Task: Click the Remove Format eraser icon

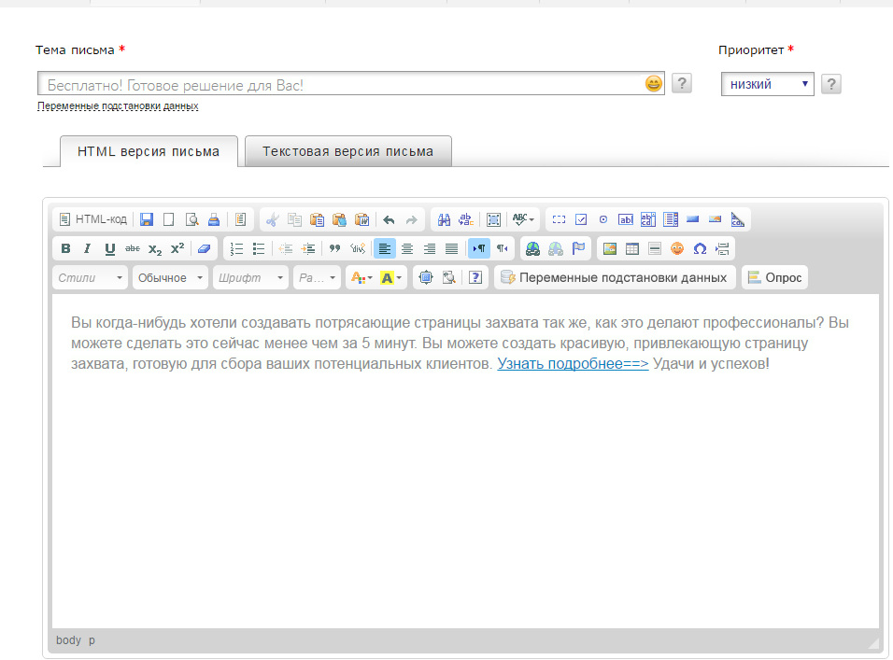Action: pos(204,248)
